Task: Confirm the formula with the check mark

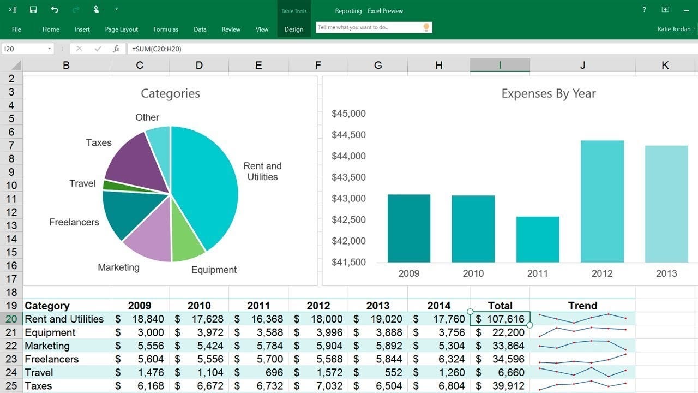Action: pyautogui.click(x=98, y=49)
